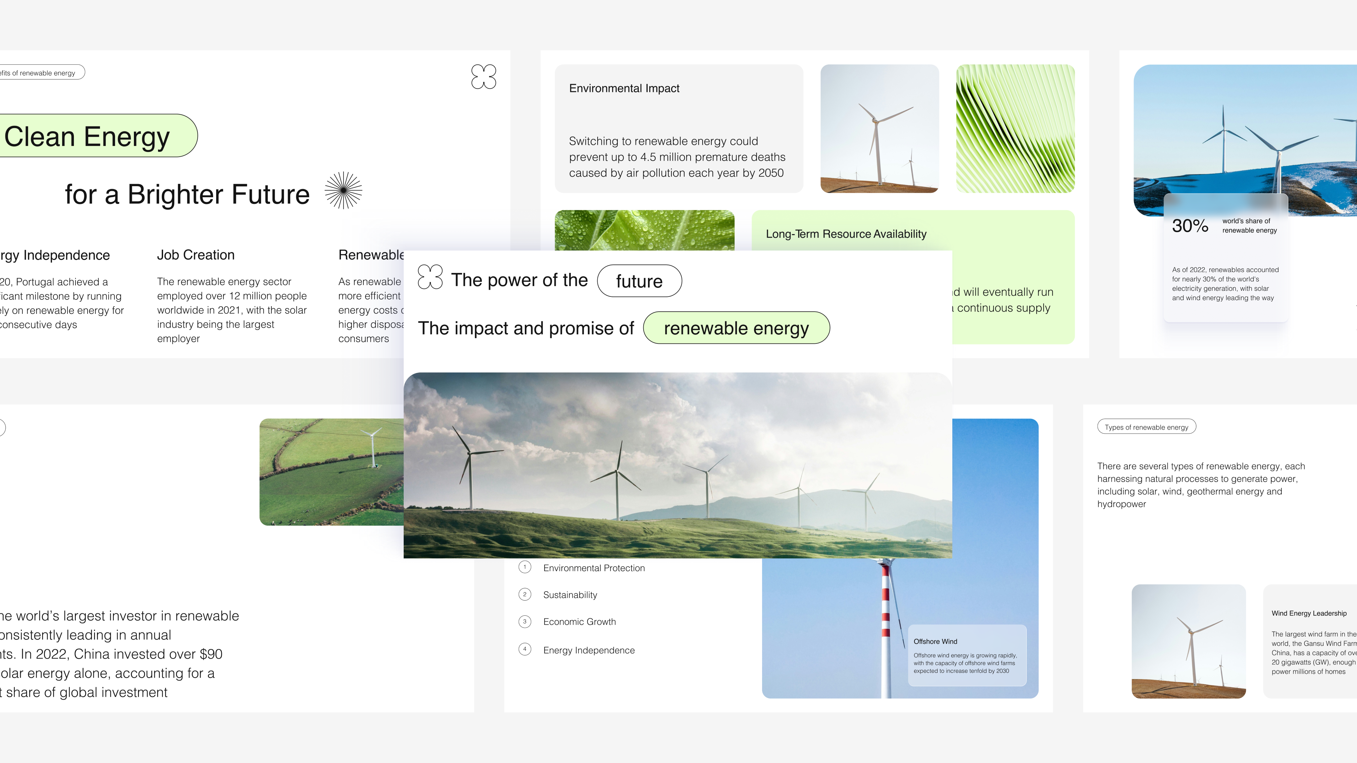
Task: Select the numbered circle 4 bullet
Action: (525, 649)
